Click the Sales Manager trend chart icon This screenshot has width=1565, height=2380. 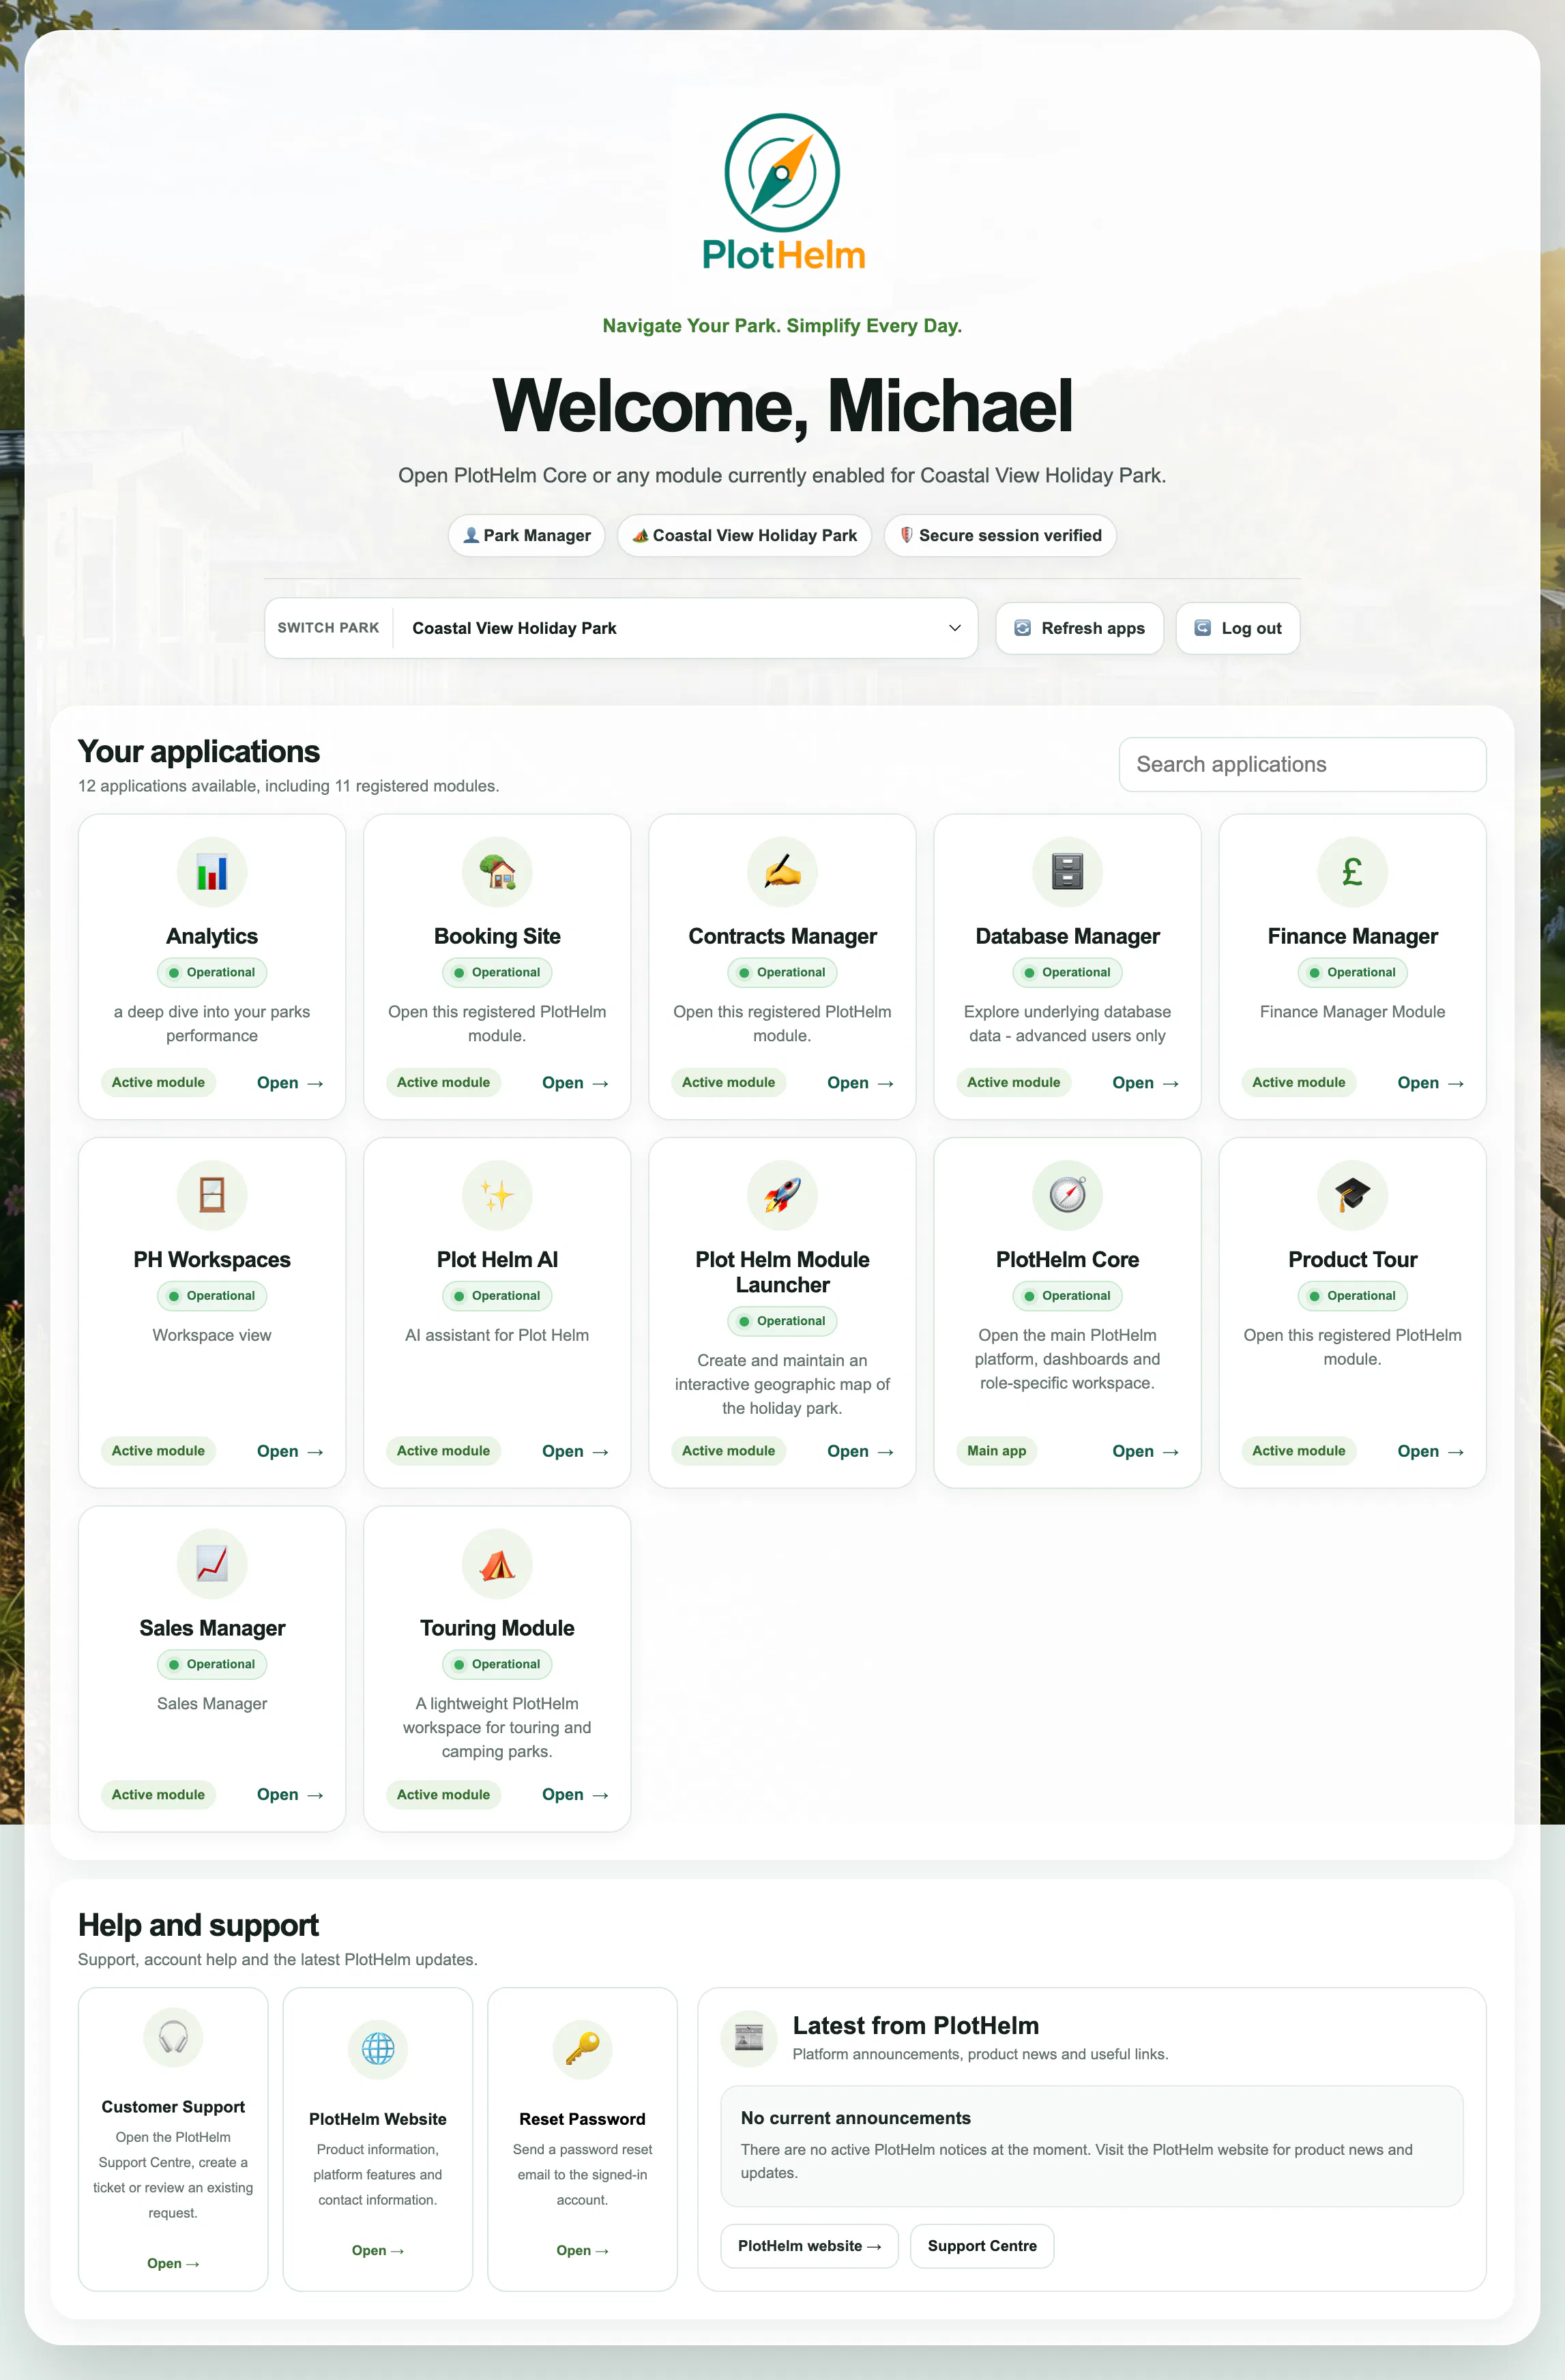(212, 1563)
